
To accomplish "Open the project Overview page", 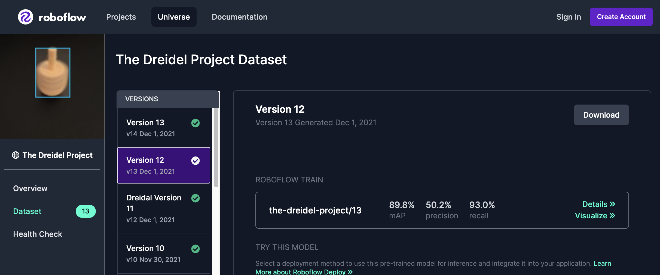I will click(x=30, y=188).
